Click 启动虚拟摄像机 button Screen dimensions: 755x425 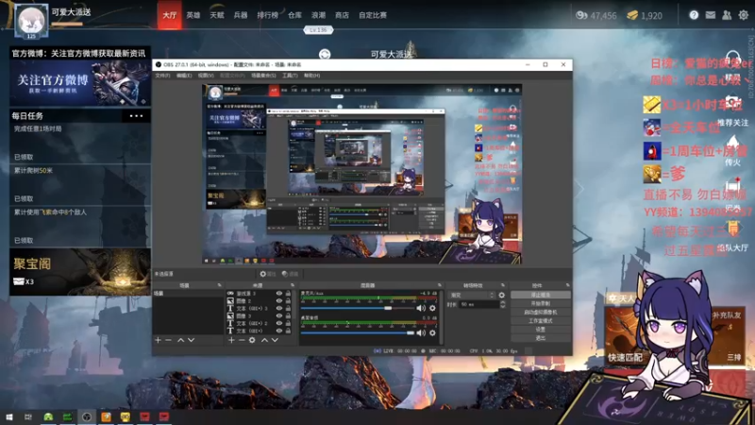click(x=540, y=313)
